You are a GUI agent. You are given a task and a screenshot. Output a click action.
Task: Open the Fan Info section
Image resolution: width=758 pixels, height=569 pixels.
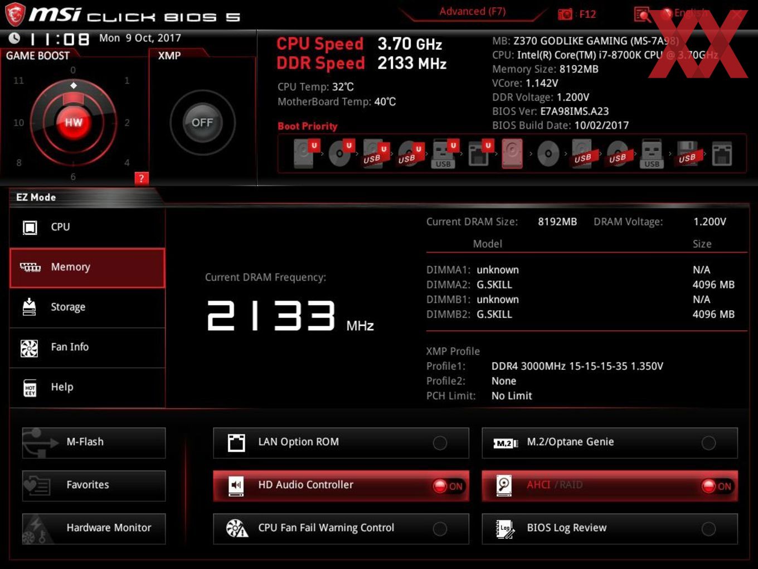click(x=88, y=348)
